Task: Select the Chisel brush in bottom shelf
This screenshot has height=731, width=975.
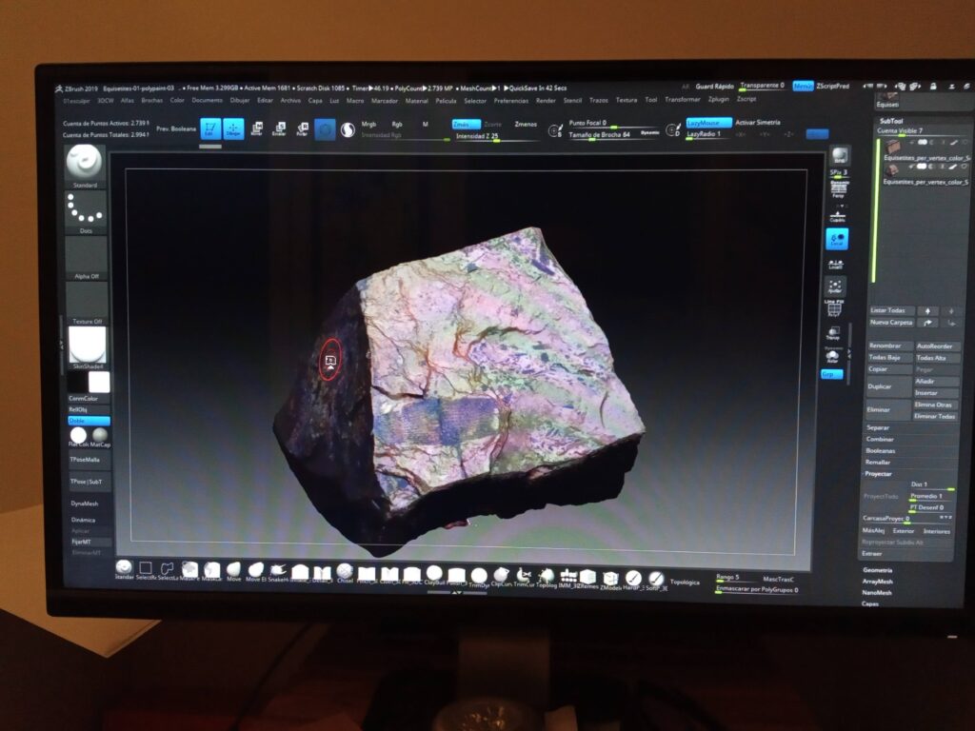Action: [x=345, y=572]
